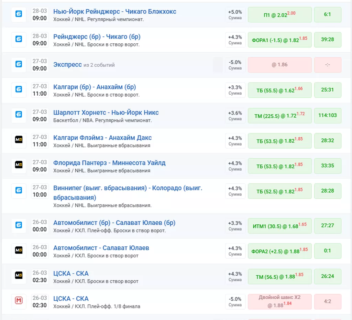
Task: Click bookmaker logo beside Рейнджерс (бр) - Чикаго (бр)
Action: click(x=19, y=40)
